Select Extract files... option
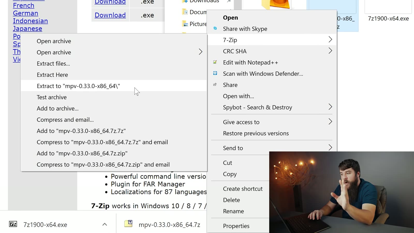The image size is (414, 233). [114, 64]
